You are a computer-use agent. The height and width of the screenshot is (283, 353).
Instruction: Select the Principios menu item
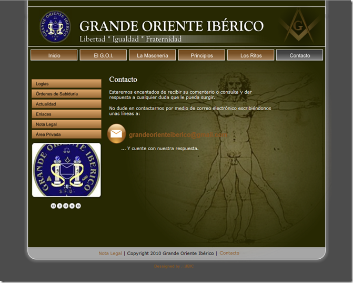[201, 55]
